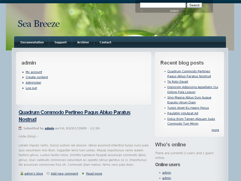
Task: Expand the Create content menu item arrow
Action: coord(23,77)
